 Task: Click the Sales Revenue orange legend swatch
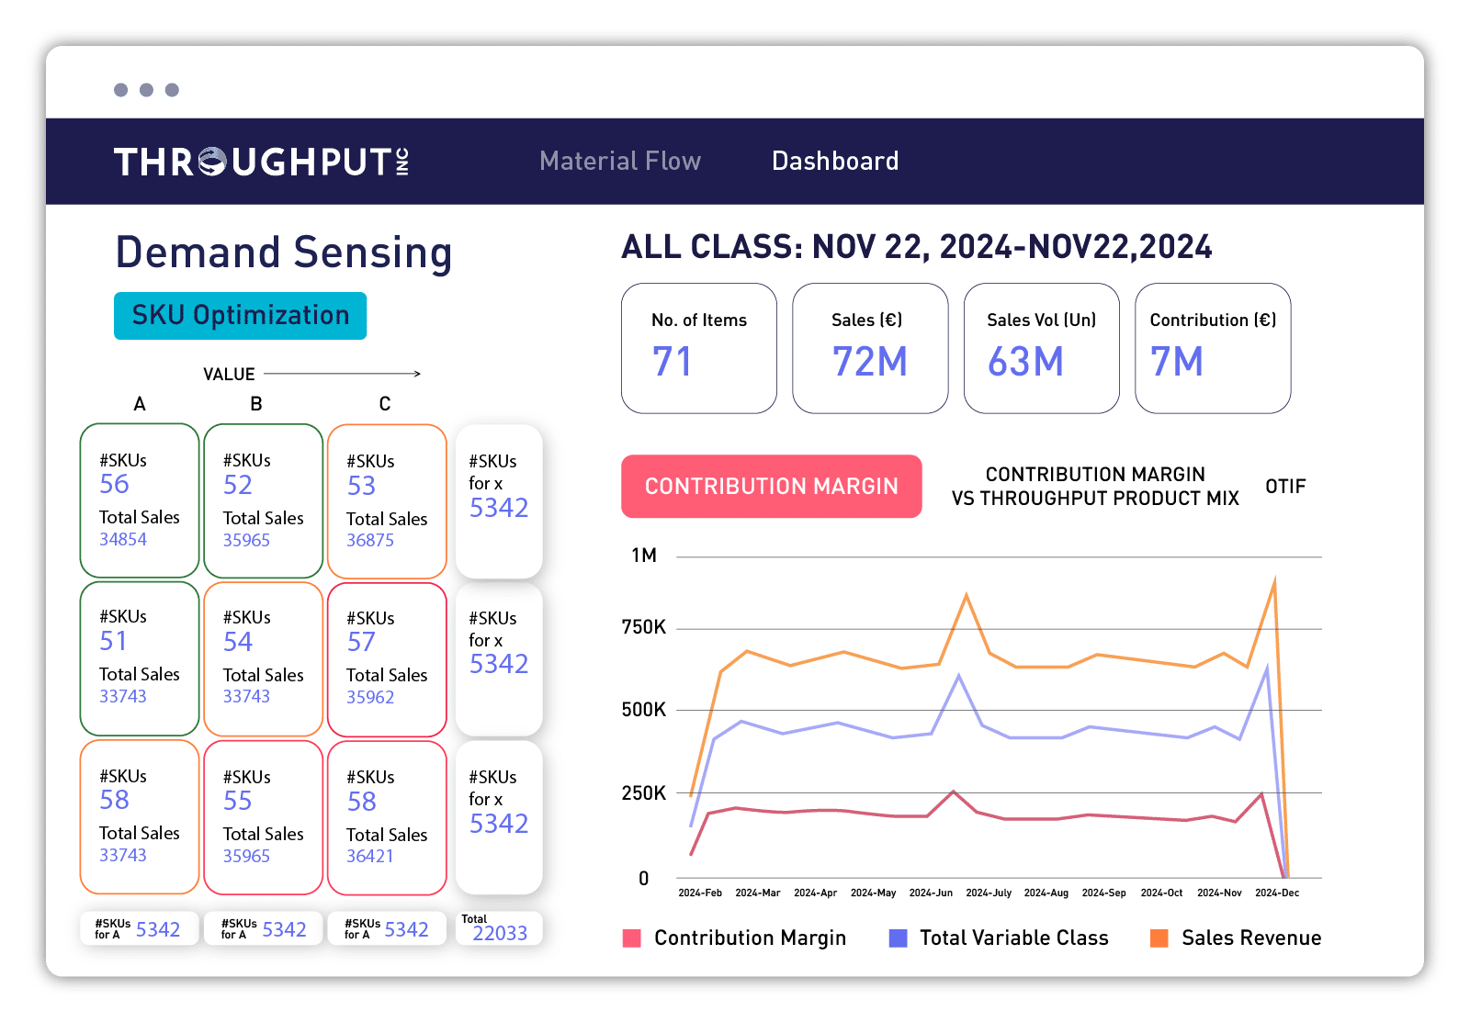[x=1159, y=938]
